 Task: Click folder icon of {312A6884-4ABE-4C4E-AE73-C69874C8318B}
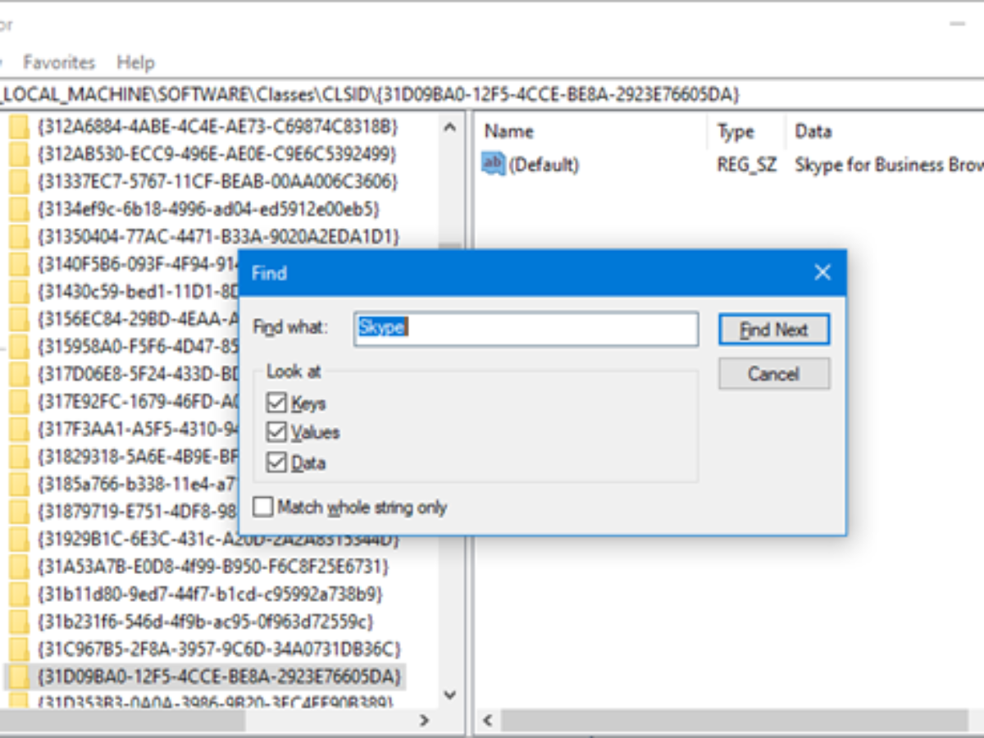pos(19,127)
